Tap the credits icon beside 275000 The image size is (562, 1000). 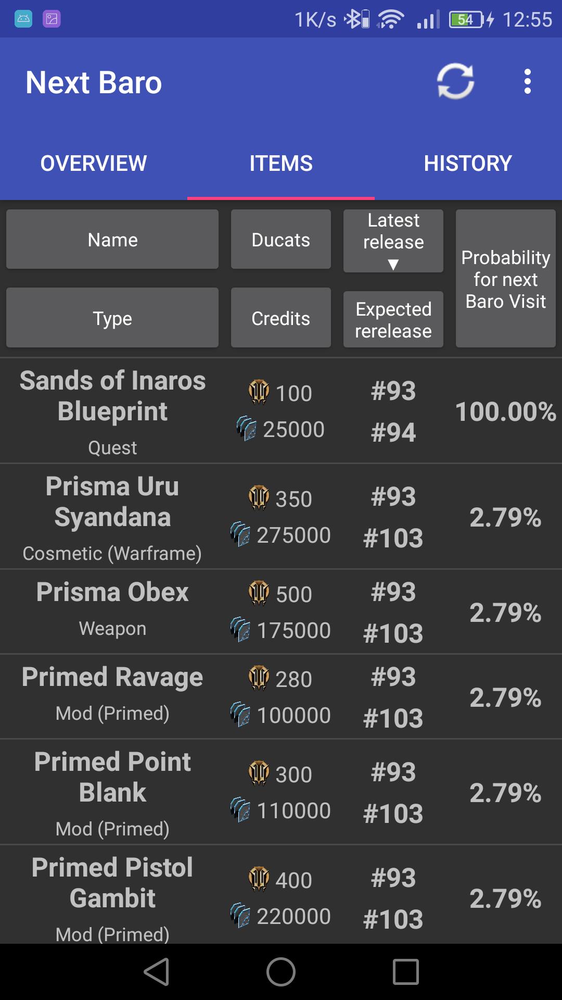click(x=240, y=534)
